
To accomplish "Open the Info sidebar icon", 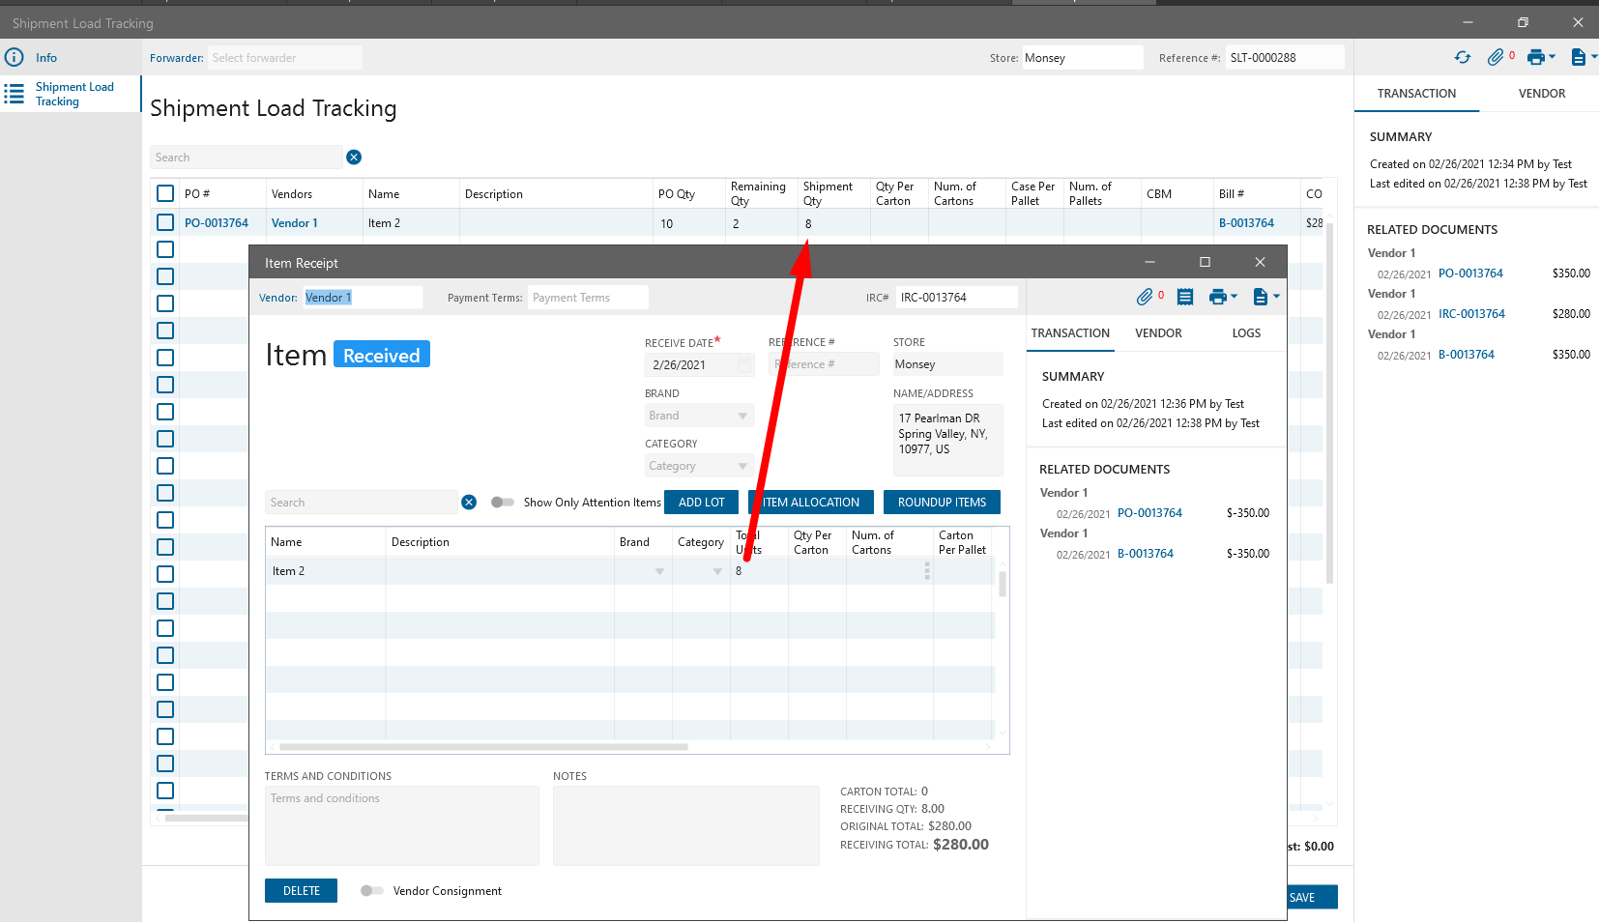I will 15,58.
